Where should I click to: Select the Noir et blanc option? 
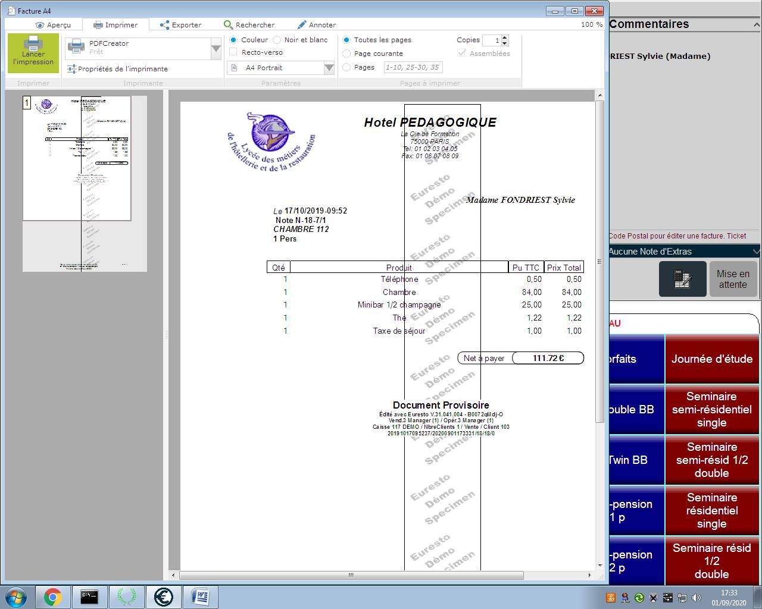click(x=277, y=40)
